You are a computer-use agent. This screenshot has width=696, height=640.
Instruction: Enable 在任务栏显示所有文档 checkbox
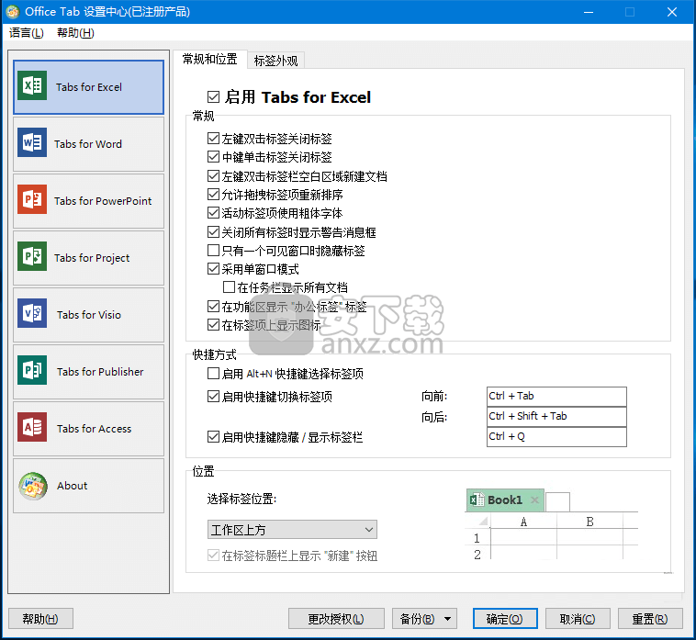(x=229, y=287)
